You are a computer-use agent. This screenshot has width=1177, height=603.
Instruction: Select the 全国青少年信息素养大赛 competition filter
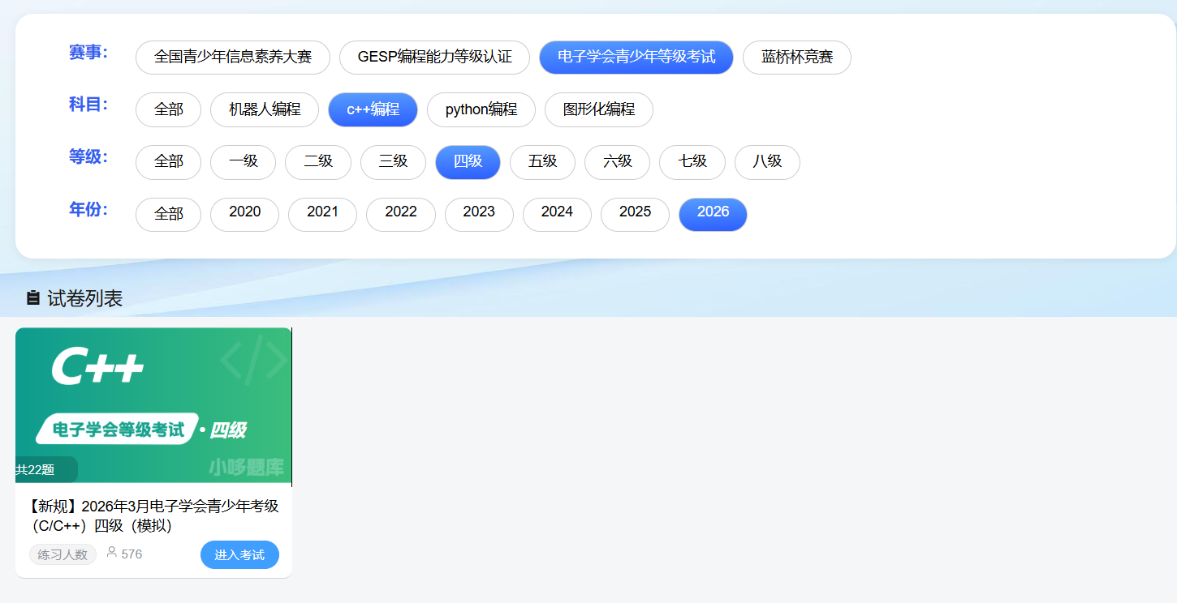click(233, 58)
